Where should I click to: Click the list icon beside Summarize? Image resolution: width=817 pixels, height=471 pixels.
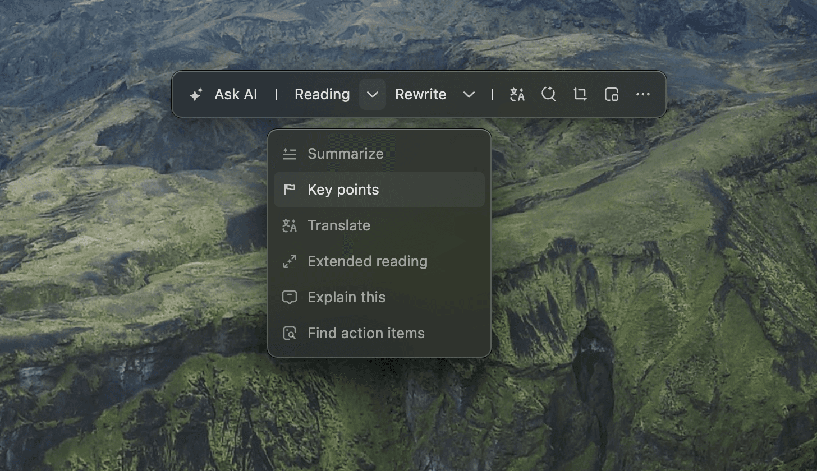(290, 154)
